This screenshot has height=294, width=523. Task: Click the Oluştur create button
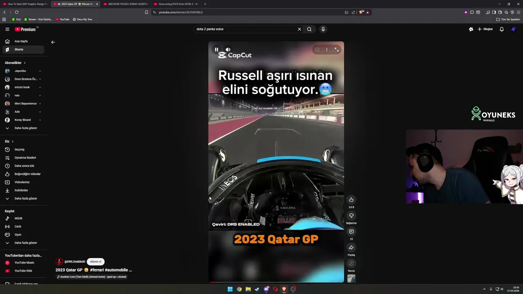485,29
